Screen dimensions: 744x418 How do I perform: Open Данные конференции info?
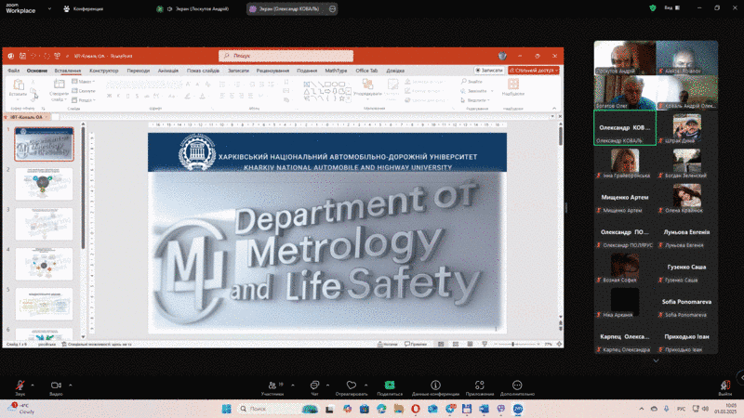[435, 387]
